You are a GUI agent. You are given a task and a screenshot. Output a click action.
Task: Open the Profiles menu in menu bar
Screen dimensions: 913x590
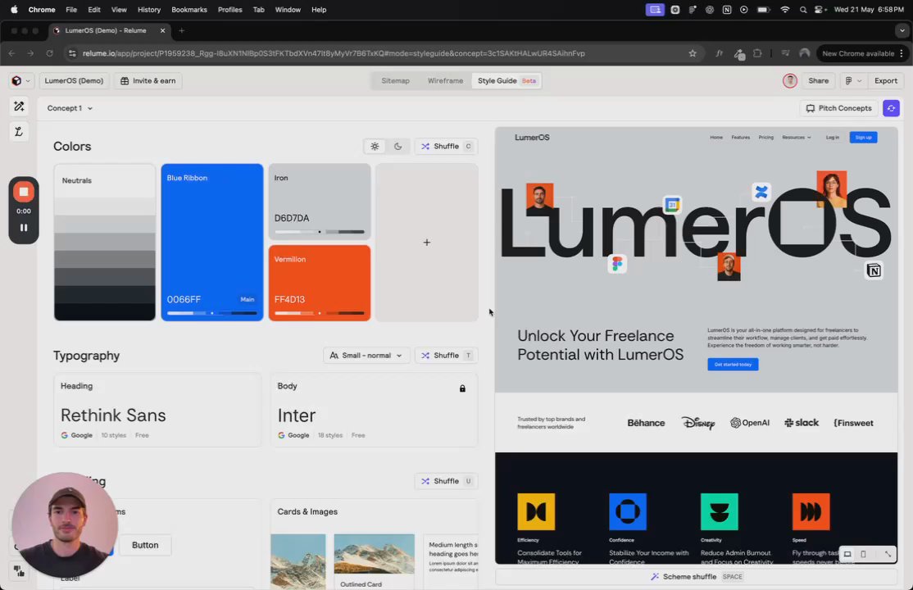(x=230, y=10)
